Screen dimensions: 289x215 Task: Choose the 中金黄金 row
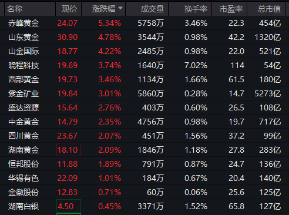point(144,122)
